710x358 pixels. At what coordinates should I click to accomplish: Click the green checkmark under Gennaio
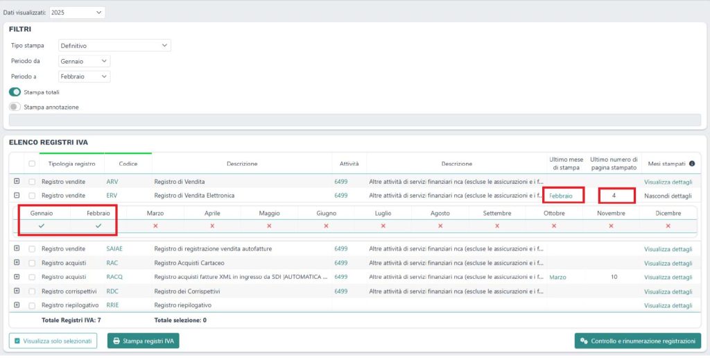42,226
